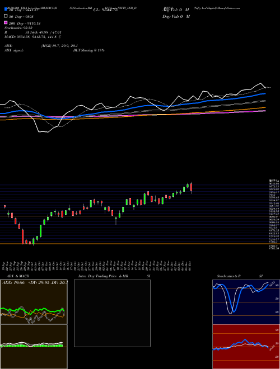
Task: Click the MACD values line
Action: (33, 37)
